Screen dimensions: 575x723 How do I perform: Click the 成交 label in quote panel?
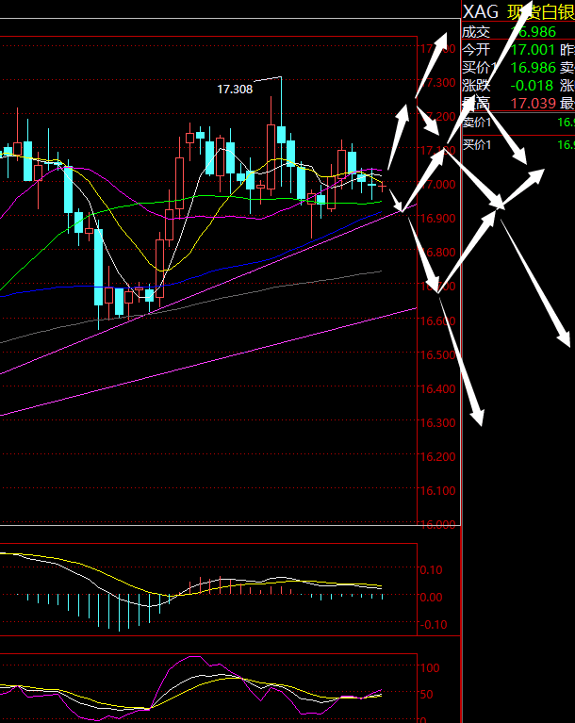coord(476,32)
